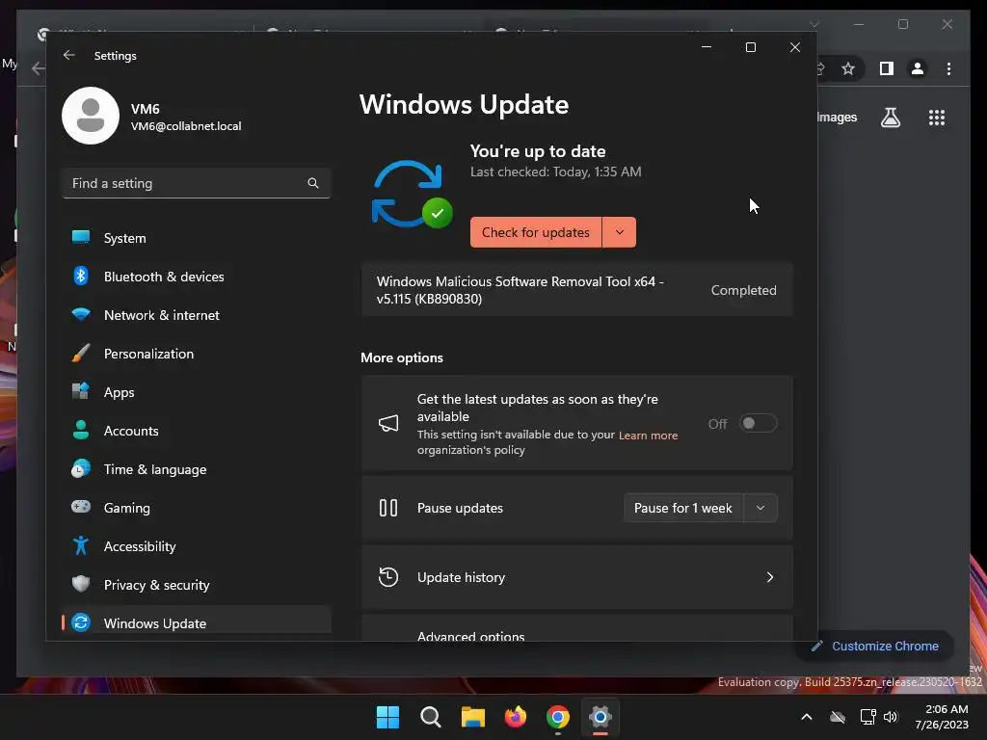Open Google apps grid in Chrome
The width and height of the screenshot is (987, 740).
[937, 118]
